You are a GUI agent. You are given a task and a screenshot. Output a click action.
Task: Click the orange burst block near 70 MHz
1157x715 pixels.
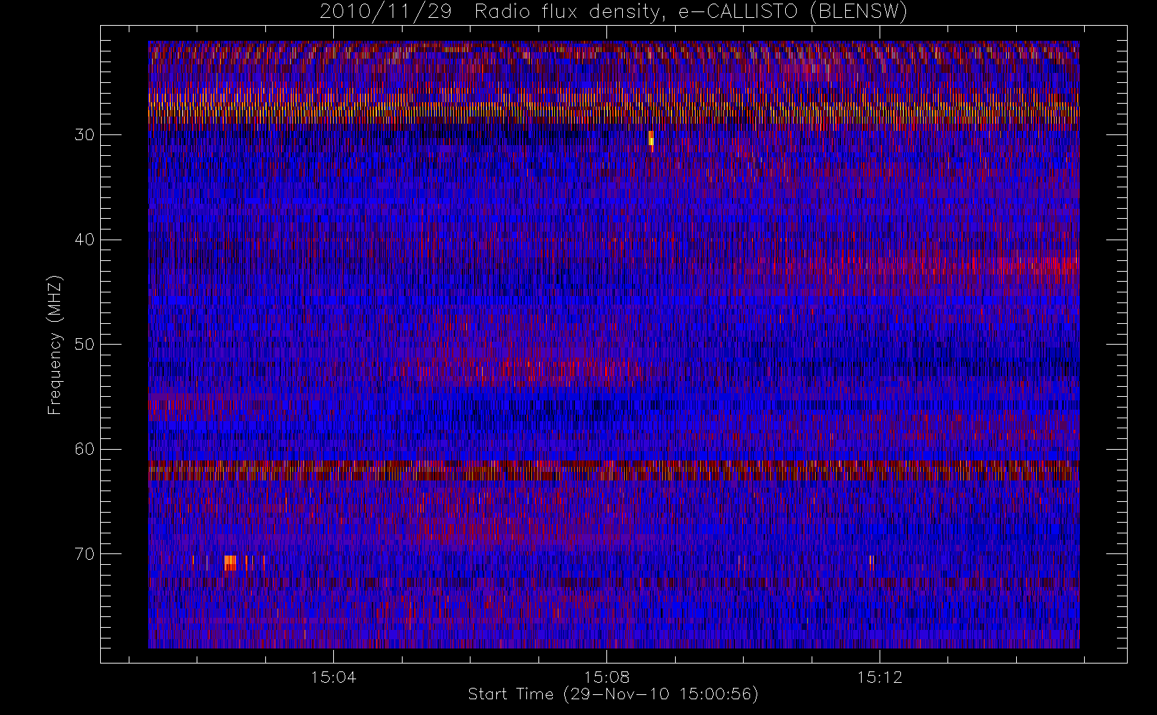pyautogui.click(x=230, y=563)
